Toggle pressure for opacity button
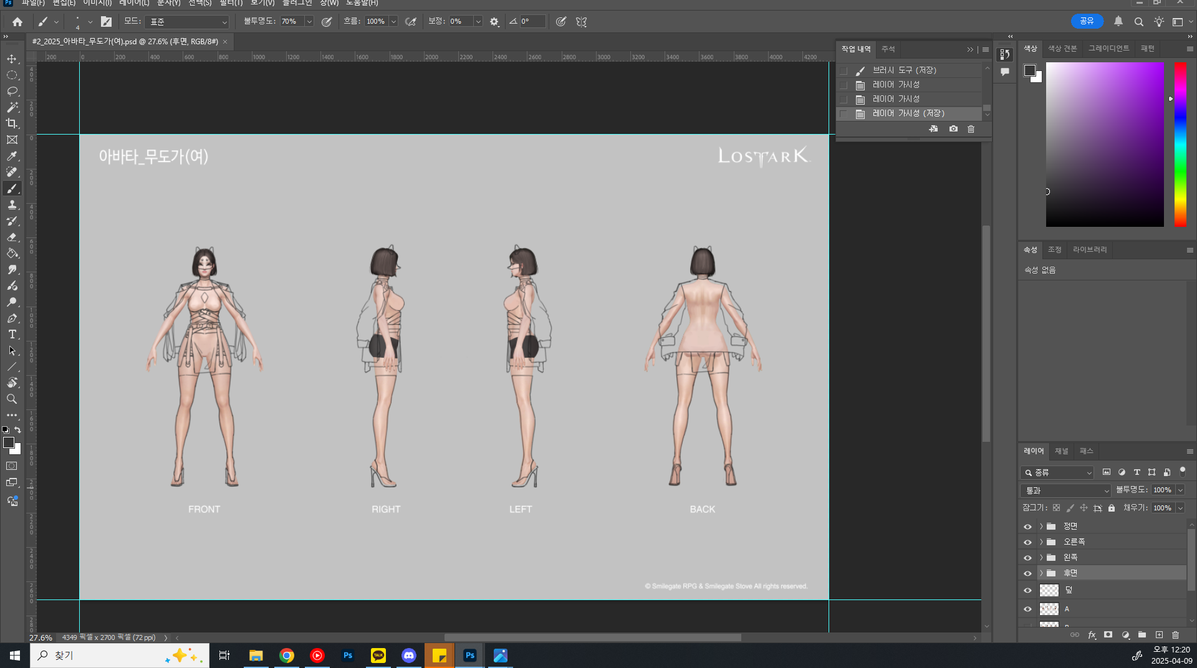 click(326, 22)
